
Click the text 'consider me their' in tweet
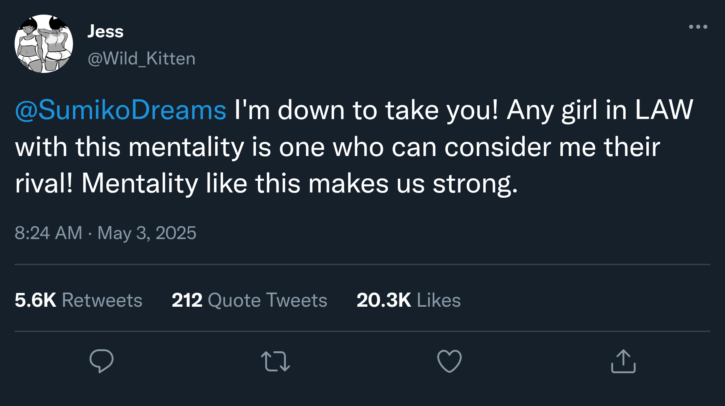click(552, 147)
